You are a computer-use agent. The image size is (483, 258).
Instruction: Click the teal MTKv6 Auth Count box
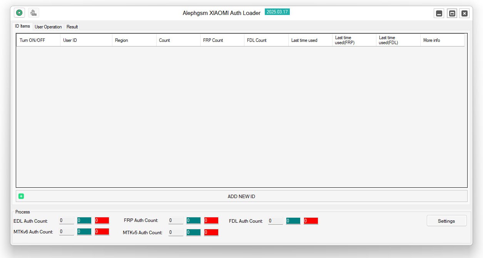[x=84, y=232]
